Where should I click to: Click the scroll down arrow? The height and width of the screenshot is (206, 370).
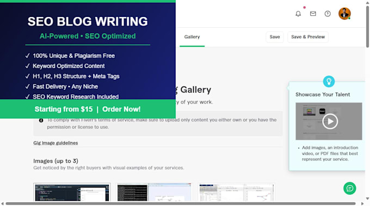click(367, 199)
